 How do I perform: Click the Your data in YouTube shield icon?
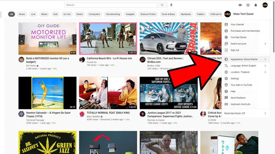click(226, 85)
